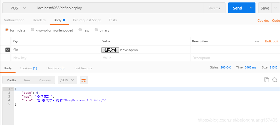Collapse JSON line 1 fold arrow
Screen dimensions: 280x125
tap(12, 89)
